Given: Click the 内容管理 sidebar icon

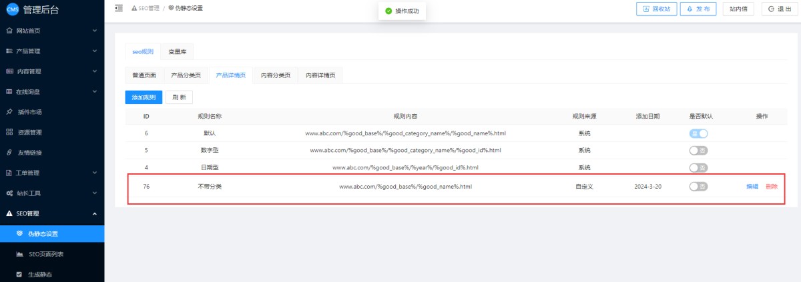Looking at the screenshot, I should click(9, 71).
